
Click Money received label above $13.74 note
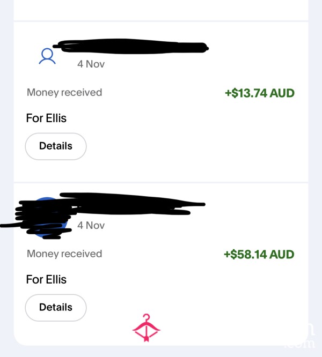point(64,93)
